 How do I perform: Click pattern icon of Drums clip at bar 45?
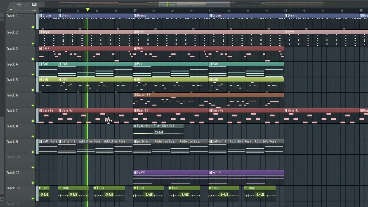pyautogui.click(x=286, y=16)
